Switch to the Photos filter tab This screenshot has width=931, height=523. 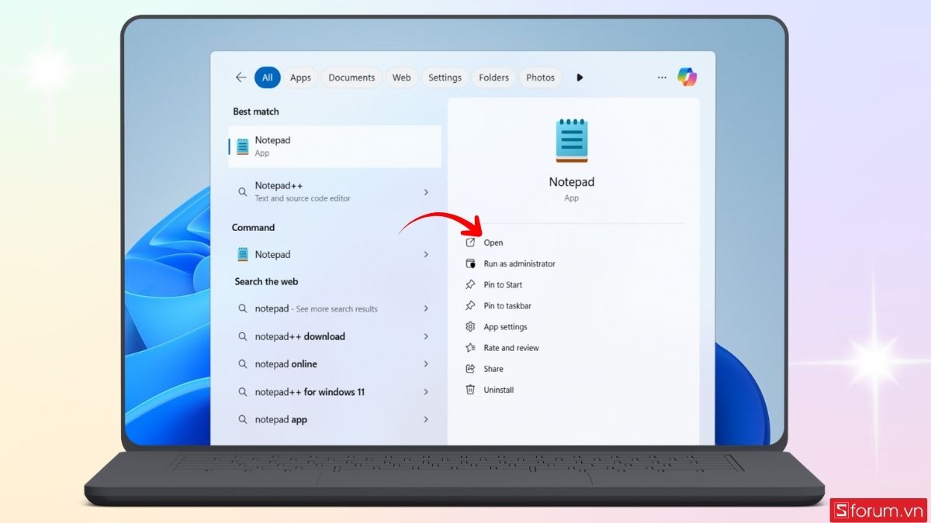(541, 77)
